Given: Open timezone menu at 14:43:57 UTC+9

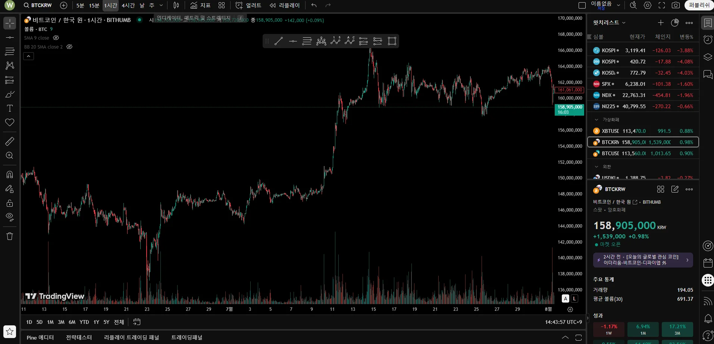Looking at the screenshot, I should point(563,322).
